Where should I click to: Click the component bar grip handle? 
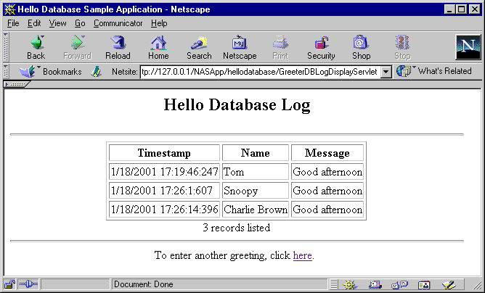tap(334, 284)
